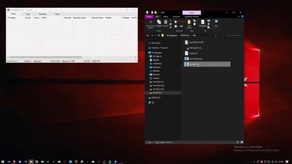Click the AsyncRAT window title icon
The width and height of the screenshot is (292, 164).
(x=8, y=10)
